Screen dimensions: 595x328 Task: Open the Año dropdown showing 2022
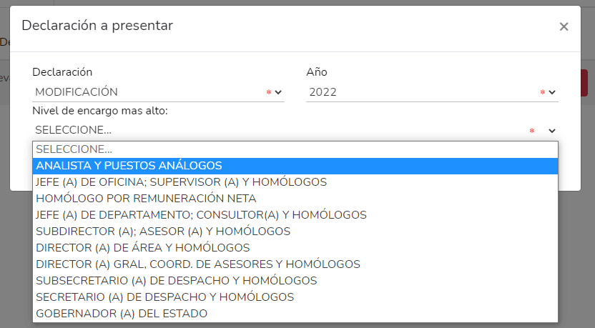click(426, 92)
